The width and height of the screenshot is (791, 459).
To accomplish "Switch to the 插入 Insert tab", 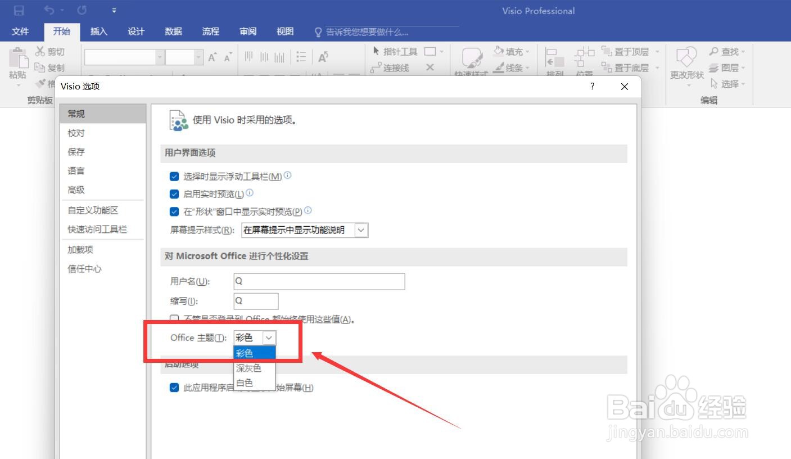I will (99, 31).
